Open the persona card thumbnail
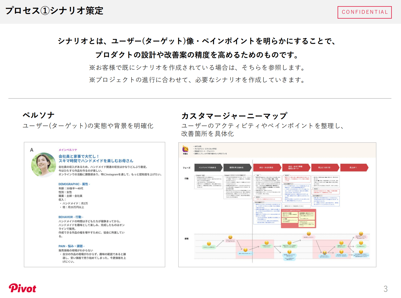 pos(95,205)
